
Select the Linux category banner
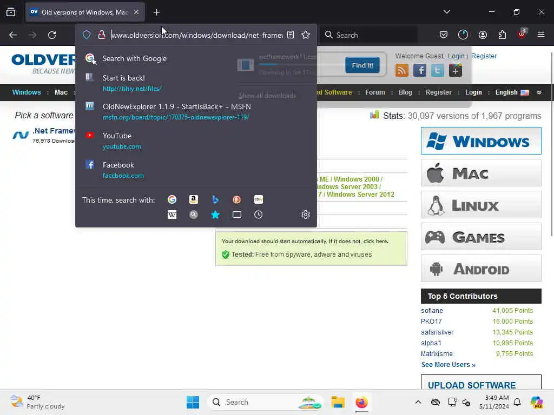[x=481, y=205]
